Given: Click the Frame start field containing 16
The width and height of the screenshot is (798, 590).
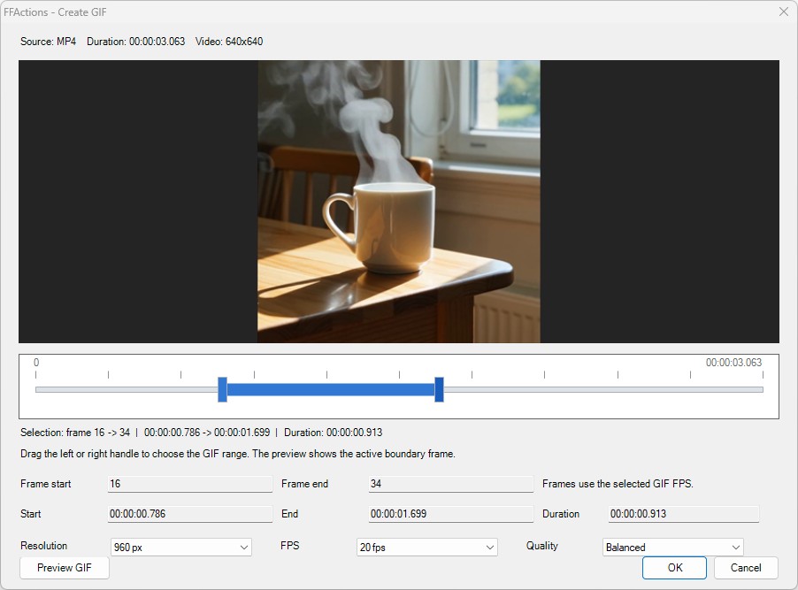Looking at the screenshot, I should [x=190, y=484].
